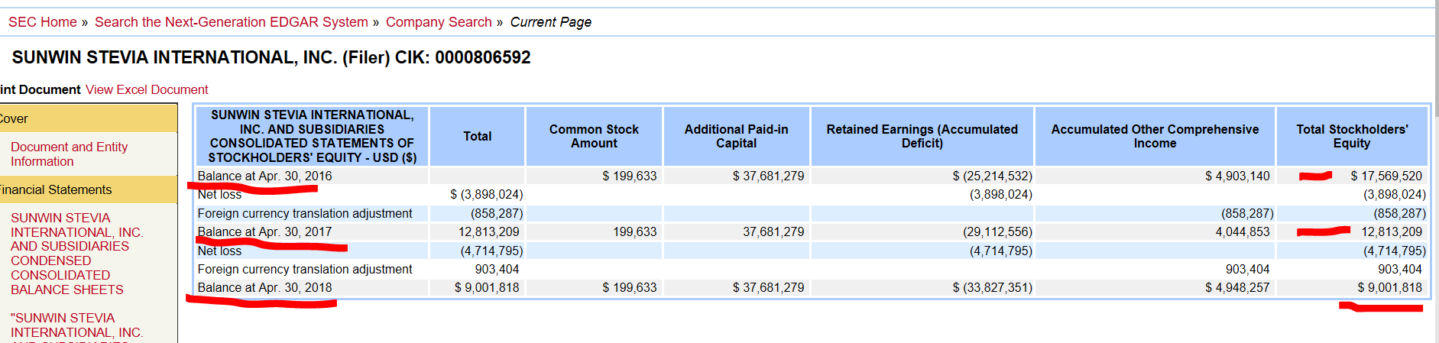The image size is (1439, 343).
Task: Open the View Excel Document link
Action: [147, 89]
